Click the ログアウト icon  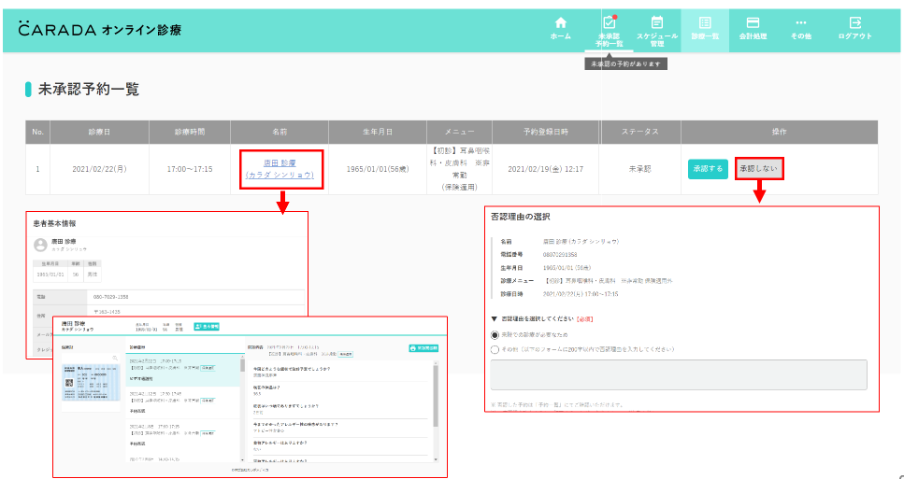(854, 29)
